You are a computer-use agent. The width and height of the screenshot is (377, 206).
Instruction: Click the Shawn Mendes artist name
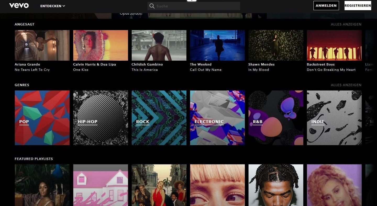[262, 64]
